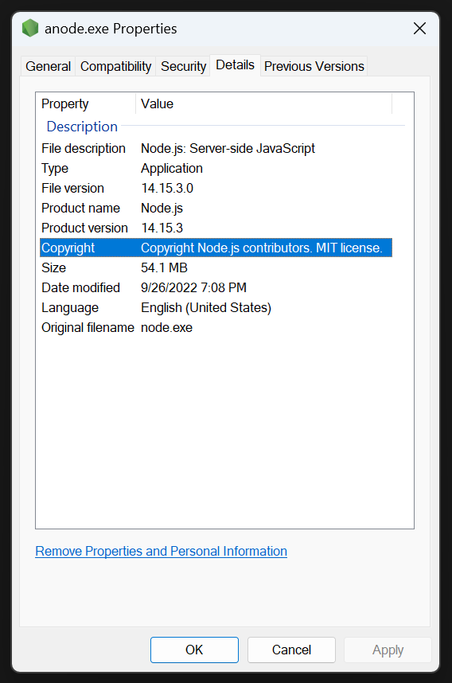This screenshot has width=452, height=683.
Task: Open Remove Properties and Personal Information link
Action: click(x=161, y=551)
